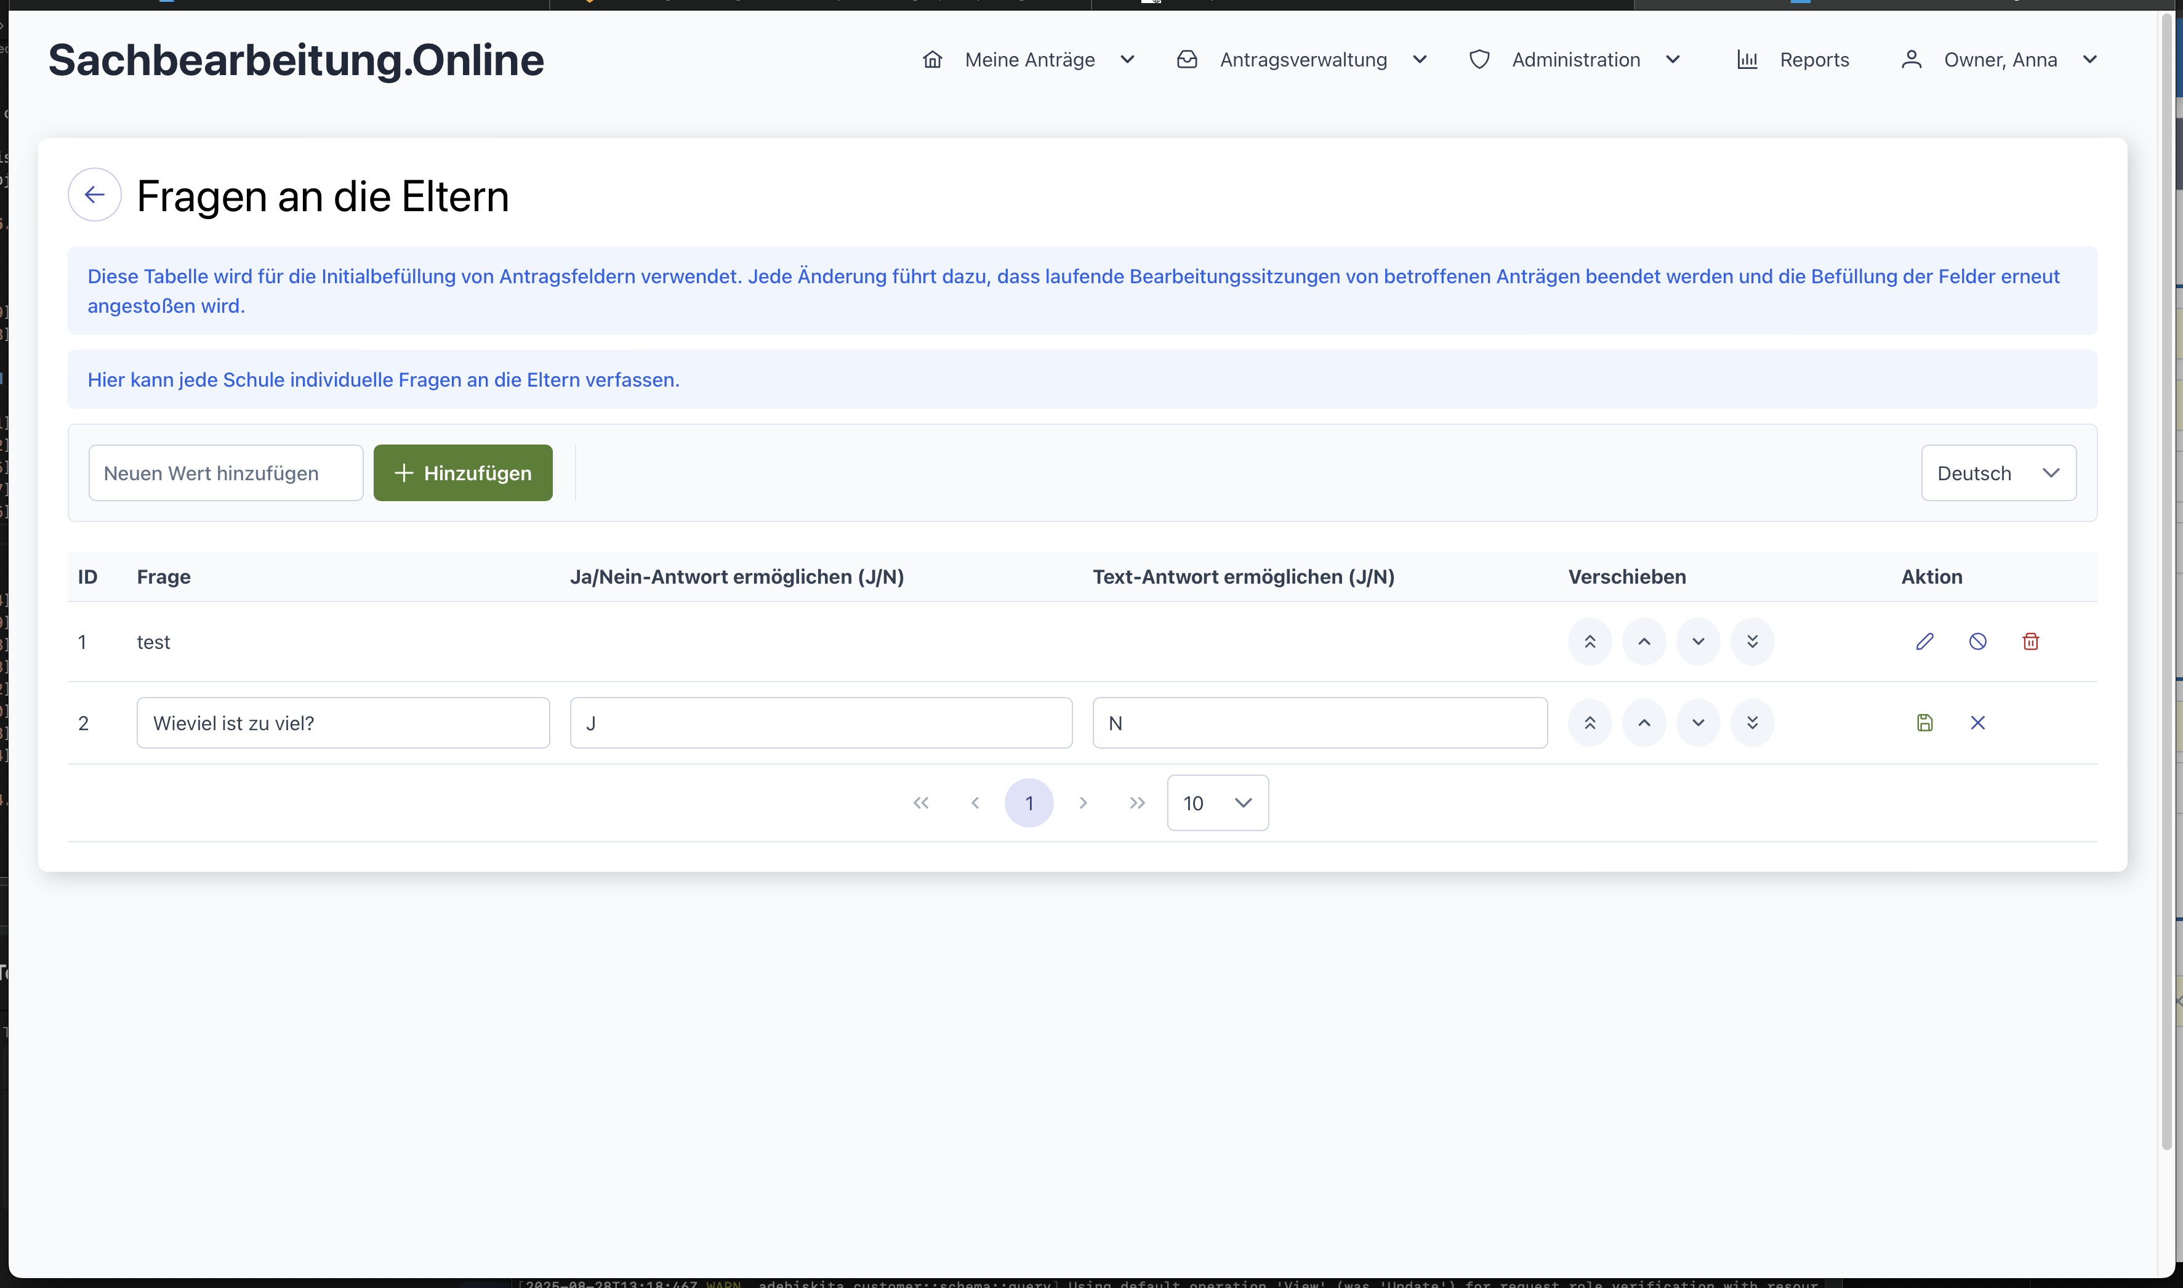Go to next page in pagination
2183x1288 pixels.
(1083, 803)
